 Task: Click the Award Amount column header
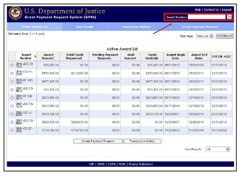coord(48,56)
